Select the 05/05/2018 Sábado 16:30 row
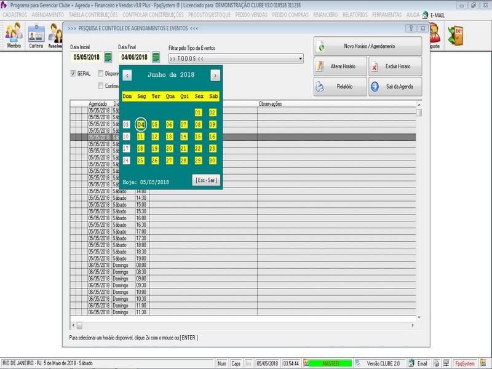Screen dimensions: 492x369 (x=243, y=224)
